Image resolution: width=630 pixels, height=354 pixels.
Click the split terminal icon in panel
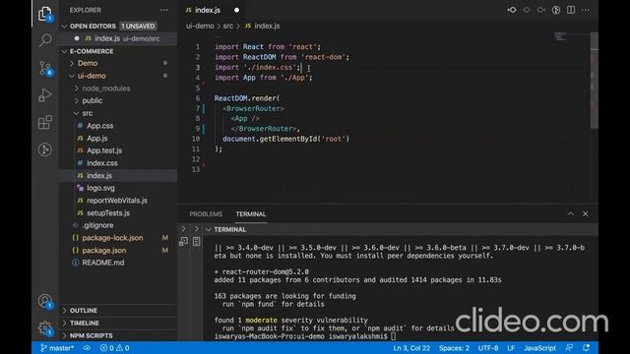pyautogui.click(x=184, y=241)
